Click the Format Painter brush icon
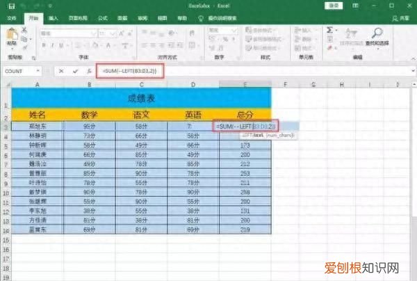Screen dimensions: 417x281 click(25, 48)
